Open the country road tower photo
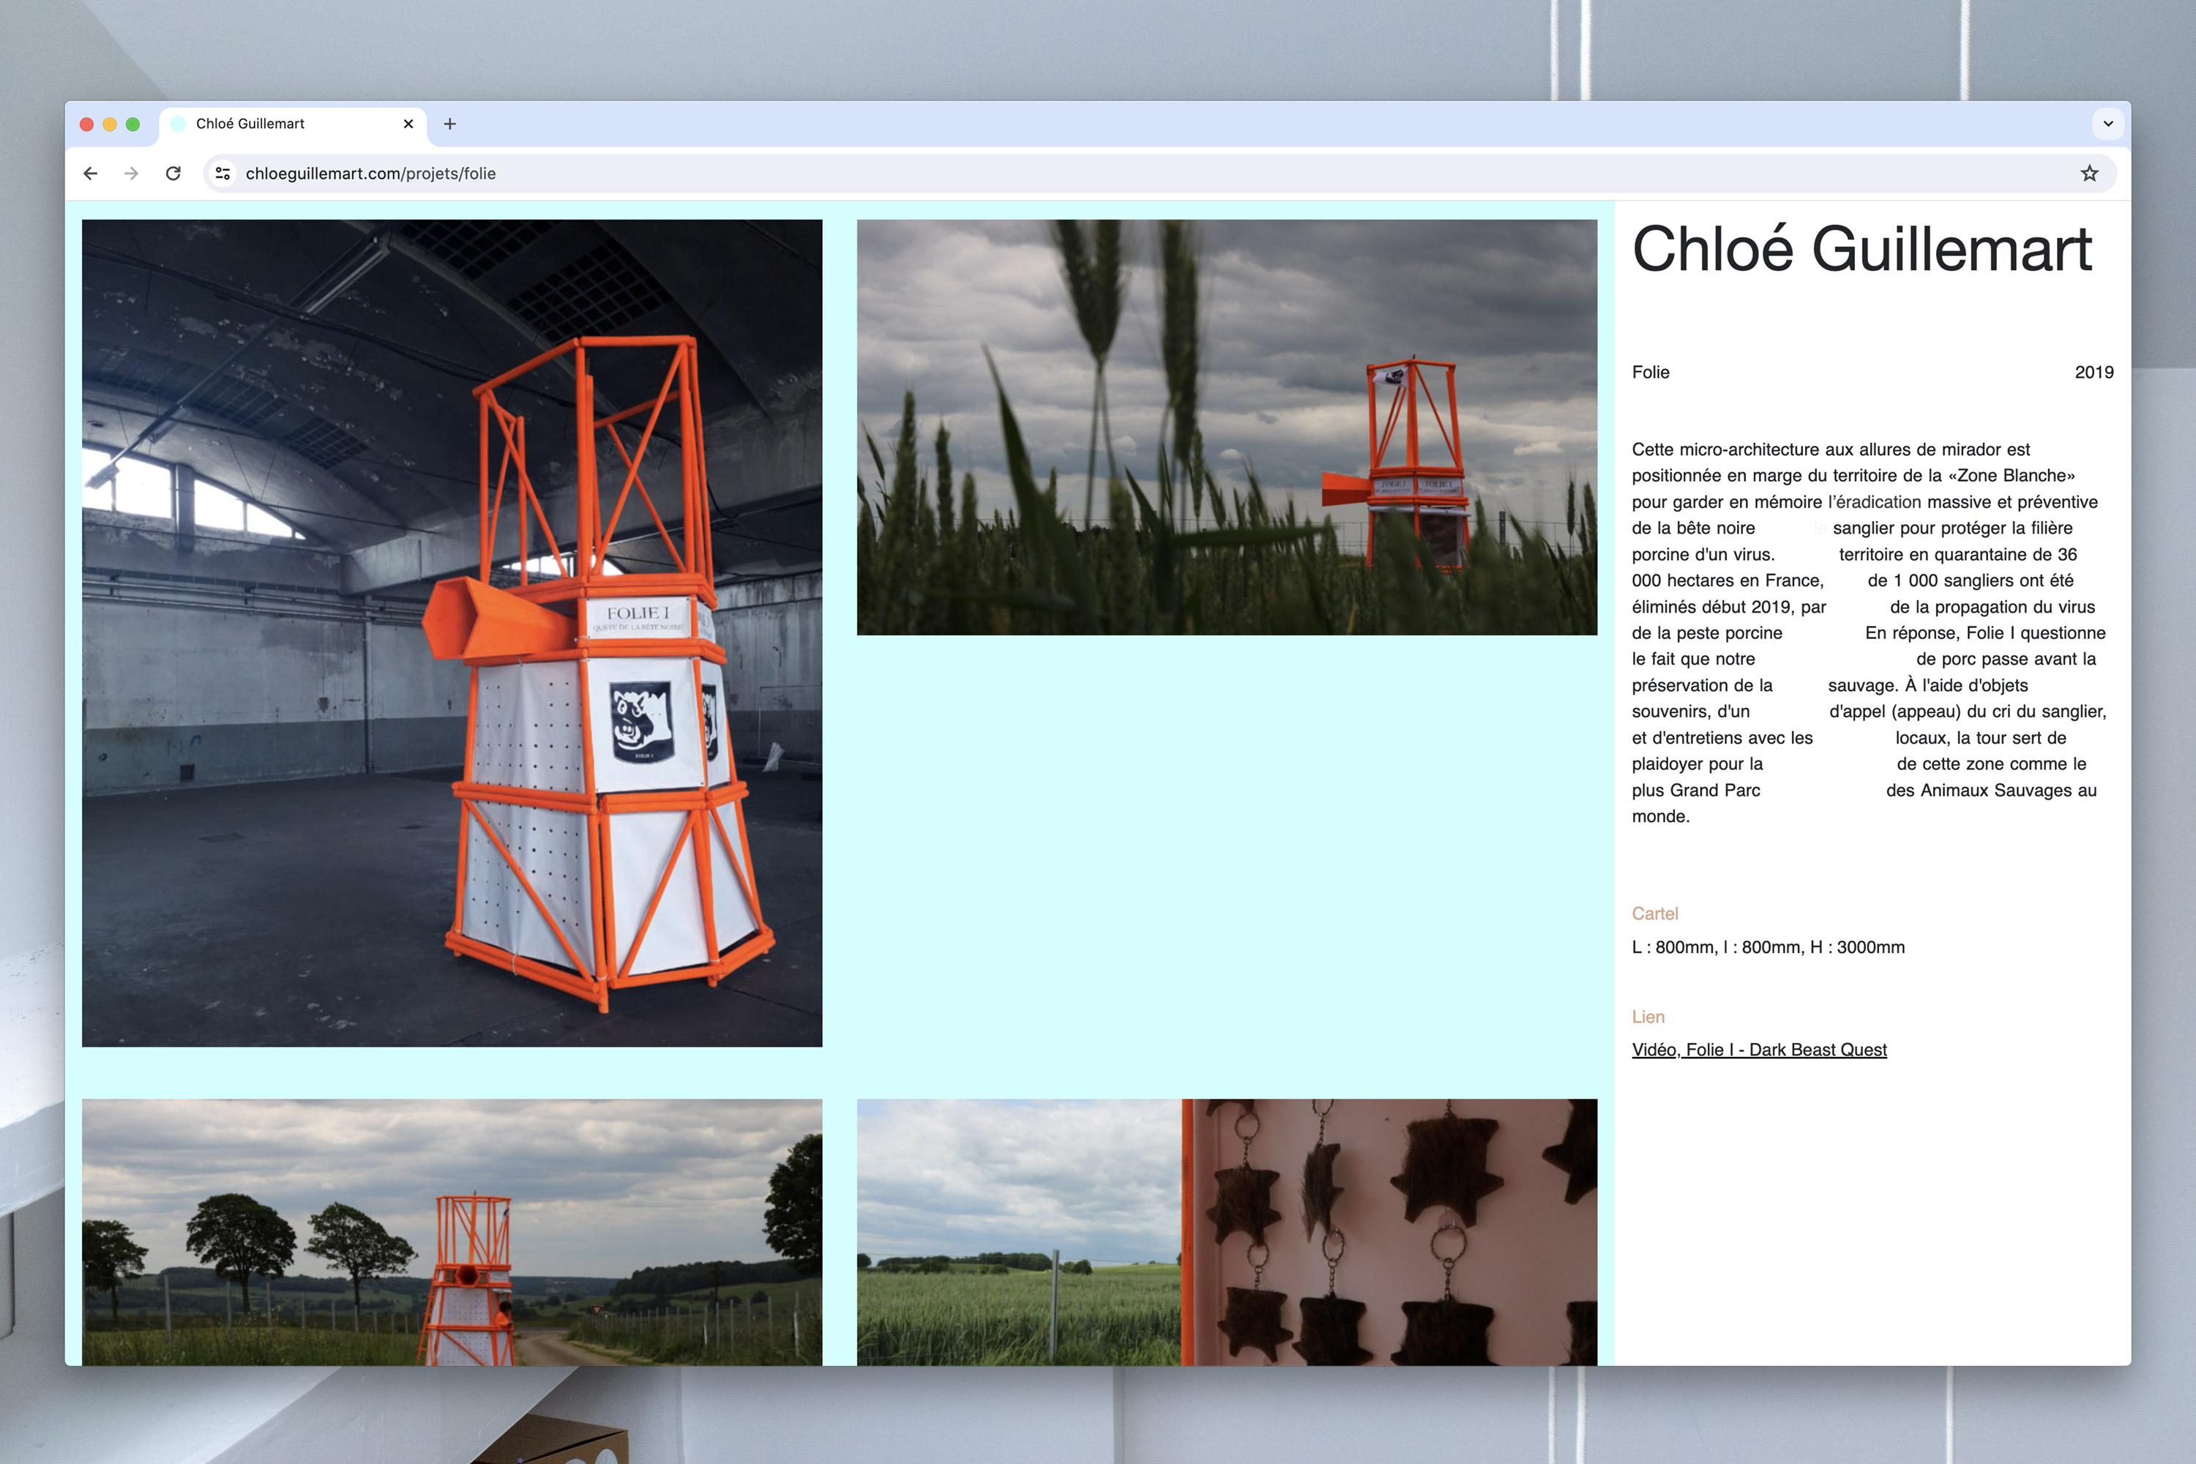This screenshot has width=2196, height=1464. [x=452, y=1233]
